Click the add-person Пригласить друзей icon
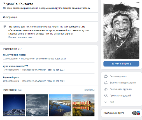This screenshot has height=120, width=142. click(106, 96)
